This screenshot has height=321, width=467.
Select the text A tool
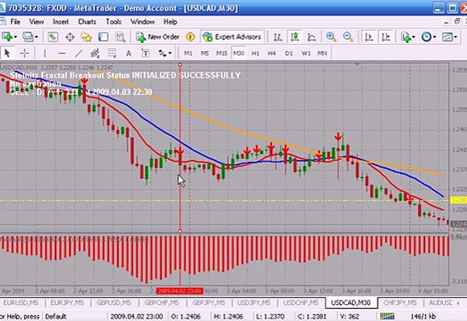(x=129, y=53)
